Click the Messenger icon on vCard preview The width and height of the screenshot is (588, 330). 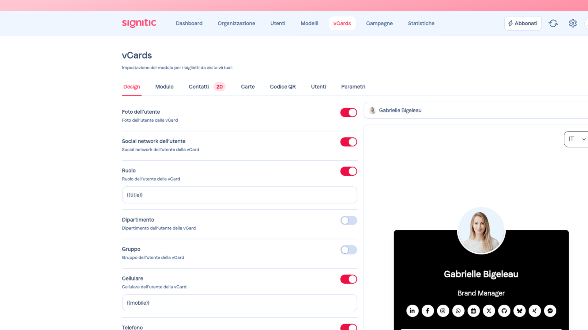pyautogui.click(x=550, y=311)
